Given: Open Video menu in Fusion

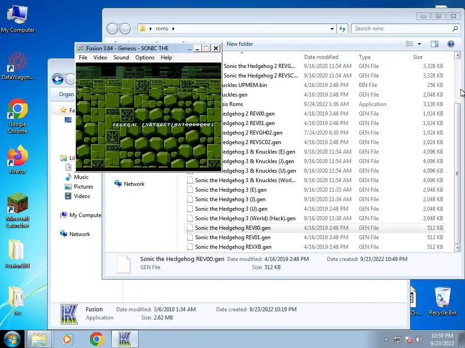Looking at the screenshot, I should 100,58.
